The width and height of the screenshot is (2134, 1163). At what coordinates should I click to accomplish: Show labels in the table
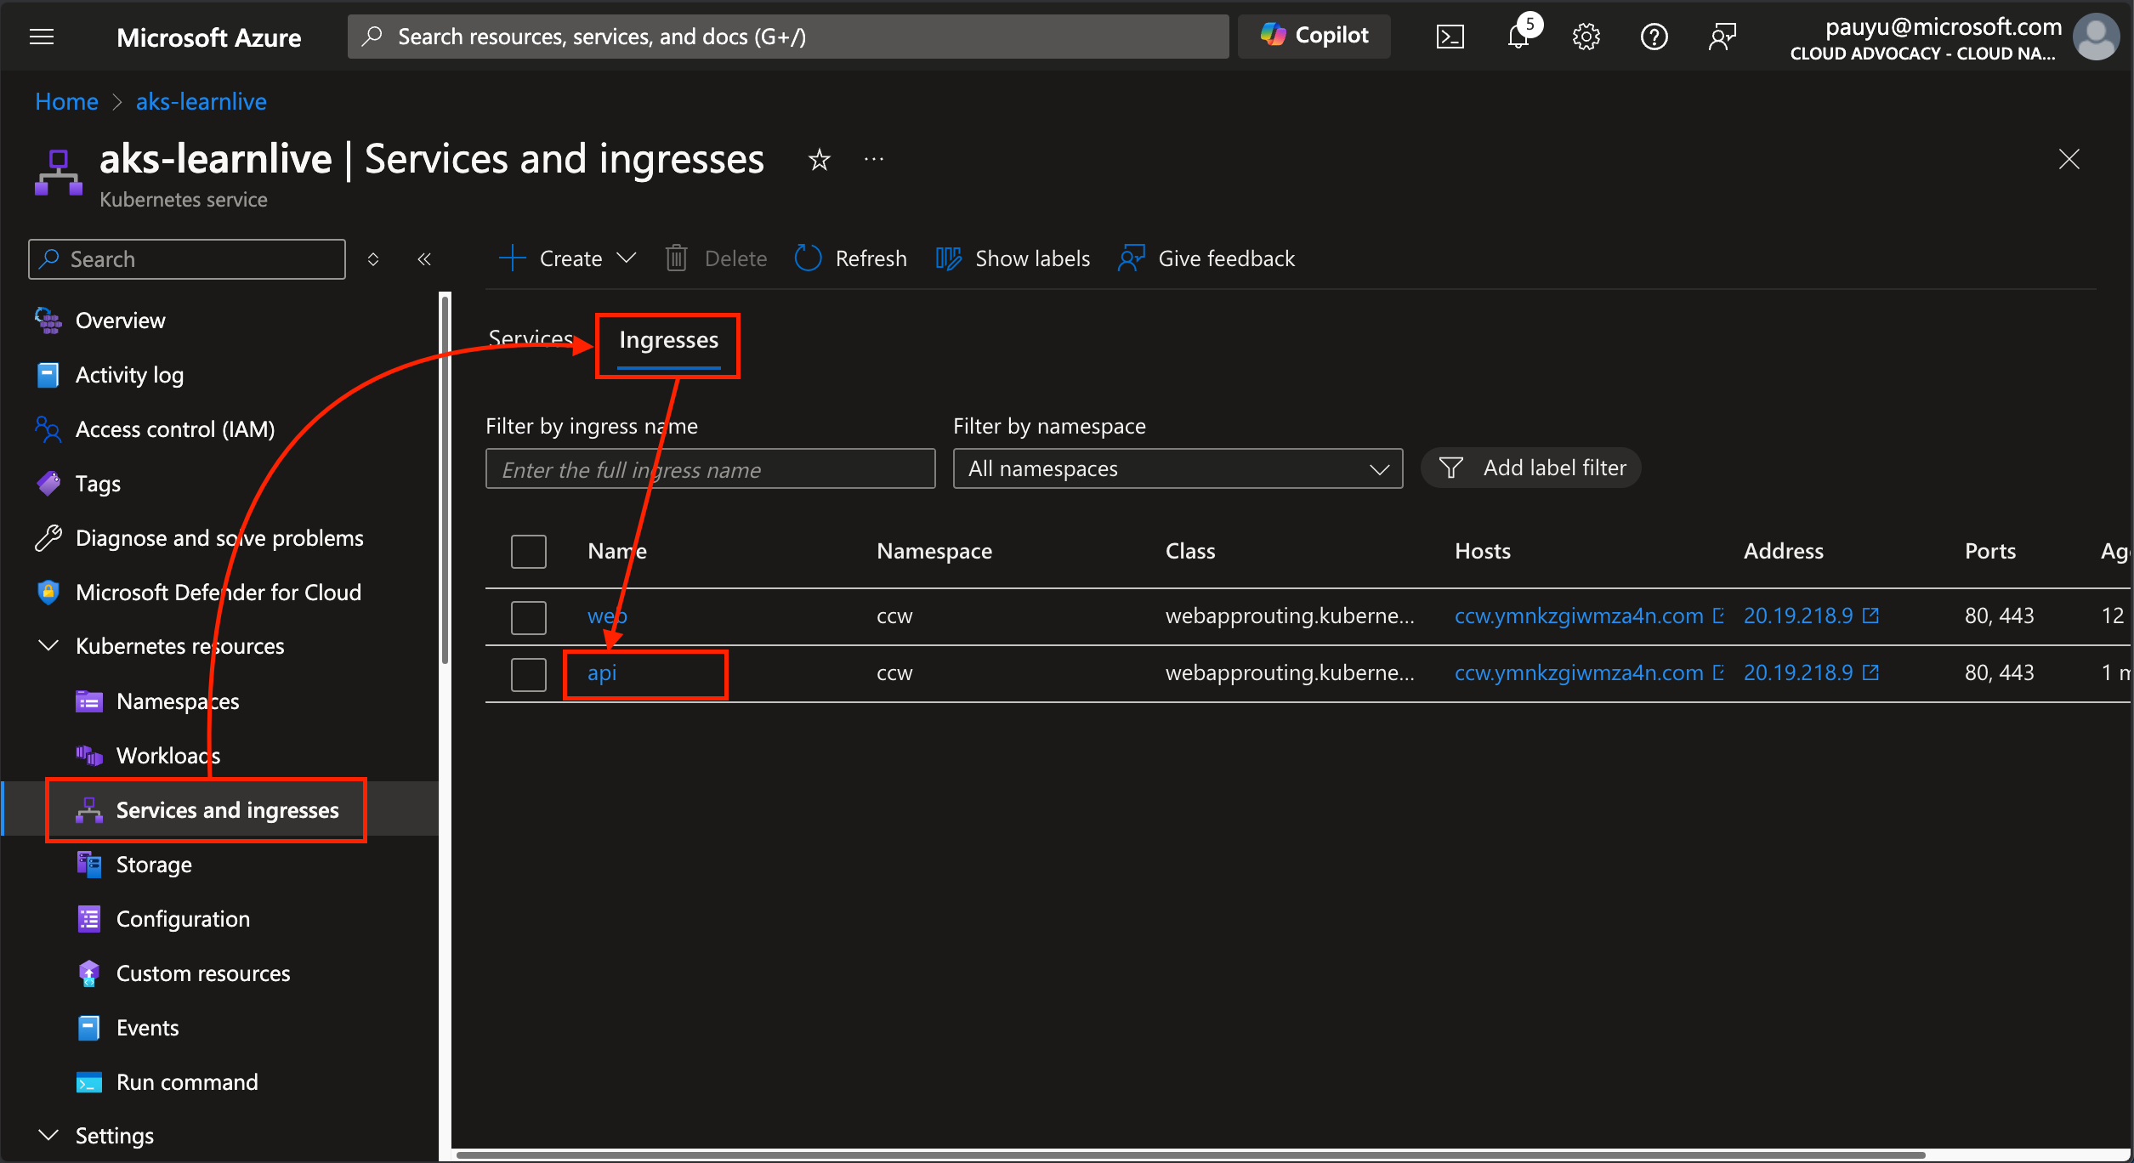pos(1013,258)
